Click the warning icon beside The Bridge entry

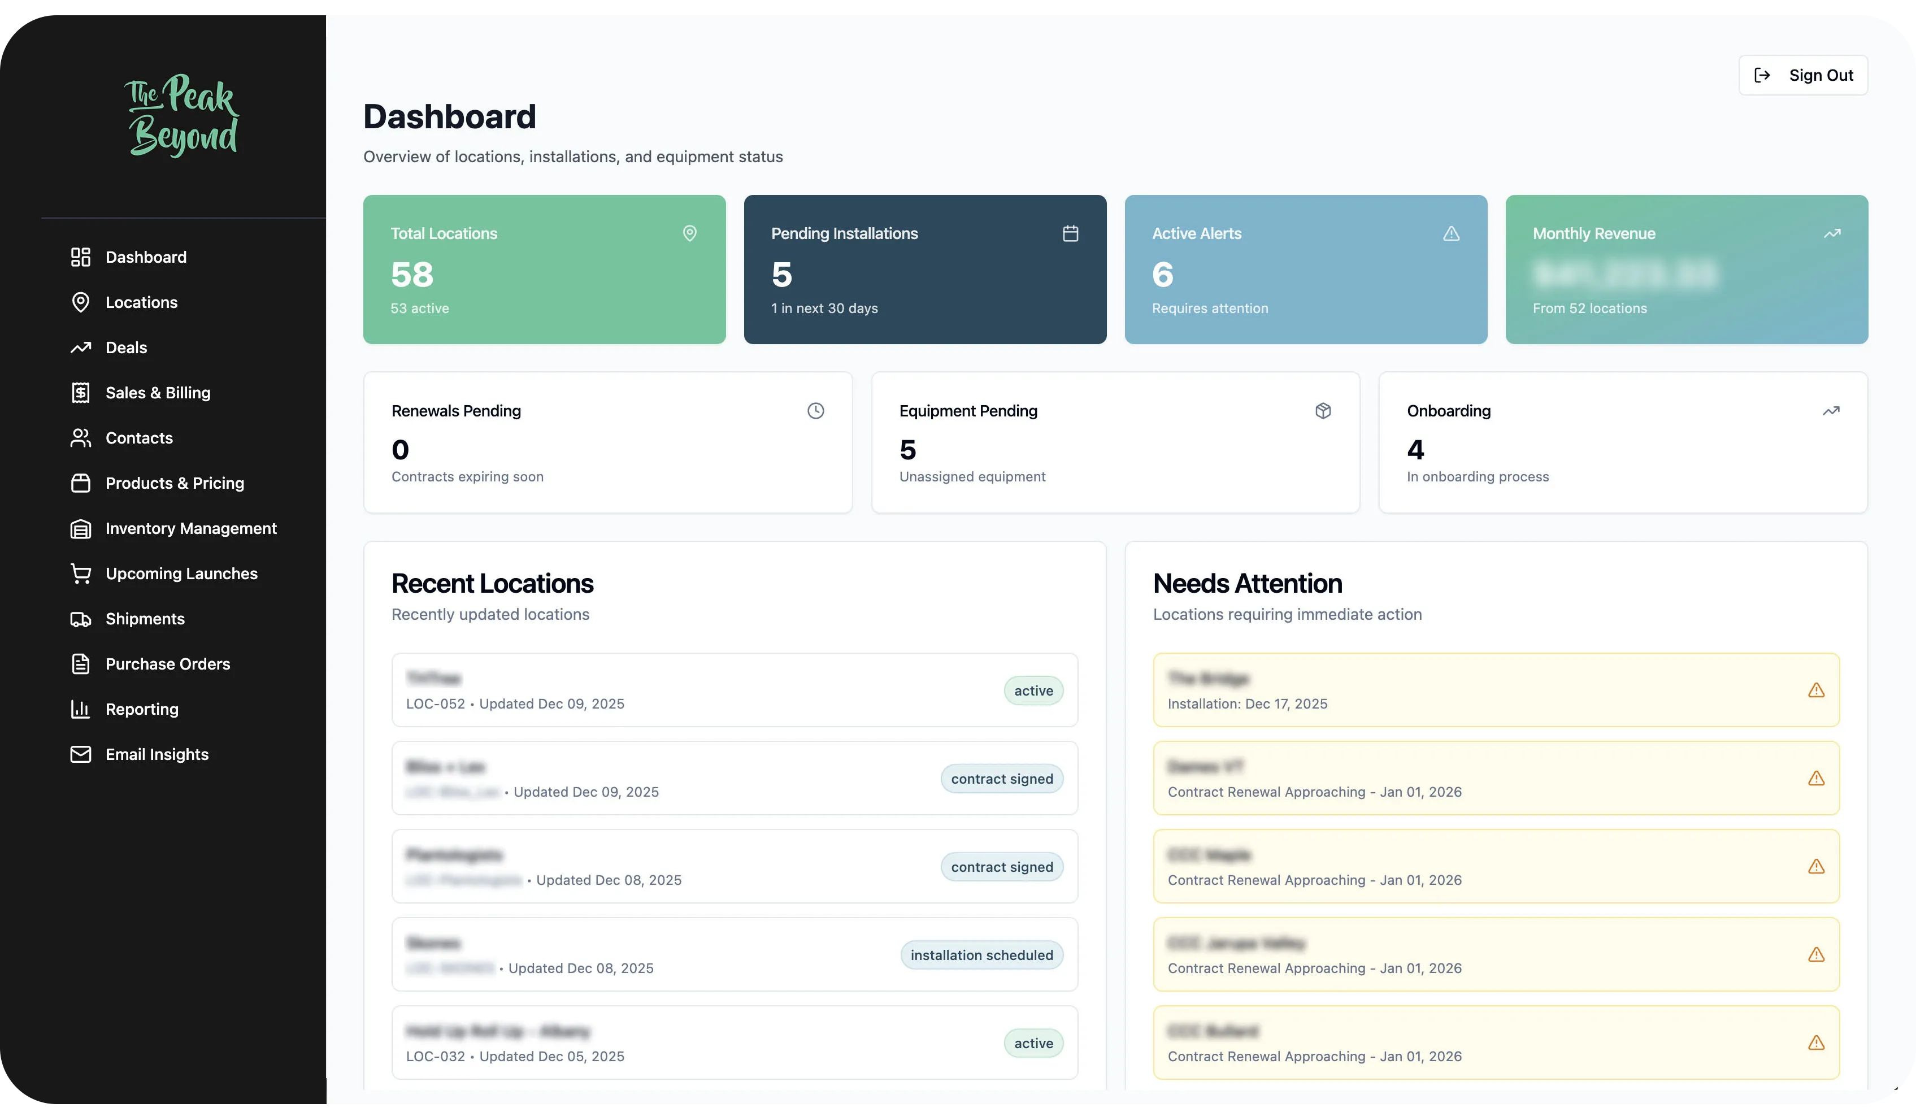(x=1817, y=690)
